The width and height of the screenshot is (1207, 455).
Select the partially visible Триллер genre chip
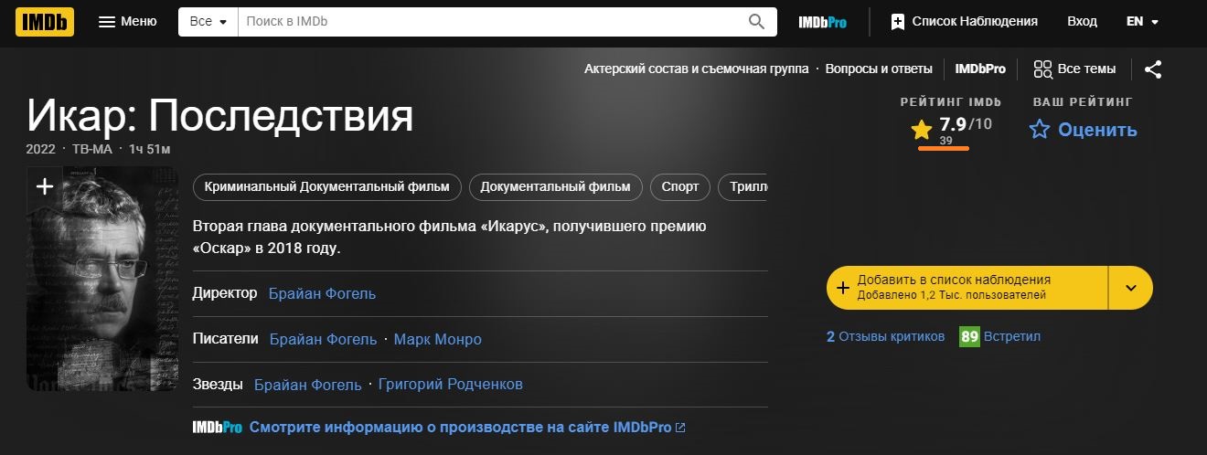pos(743,186)
